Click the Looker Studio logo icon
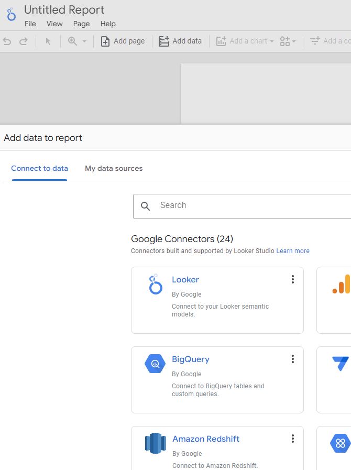The height and width of the screenshot is (470, 351). click(x=11, y=15)
